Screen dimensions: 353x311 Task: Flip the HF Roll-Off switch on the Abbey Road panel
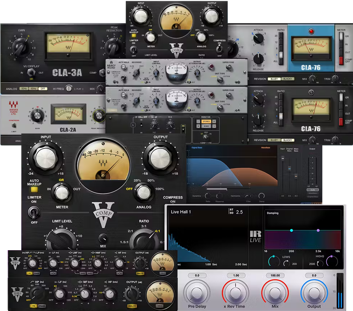pyautogui.click(x=141, y=125)
